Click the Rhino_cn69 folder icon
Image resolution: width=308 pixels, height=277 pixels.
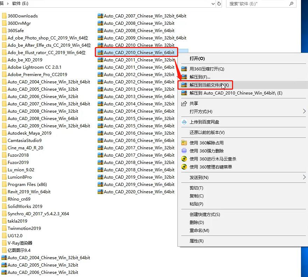[x=4, y=199]
